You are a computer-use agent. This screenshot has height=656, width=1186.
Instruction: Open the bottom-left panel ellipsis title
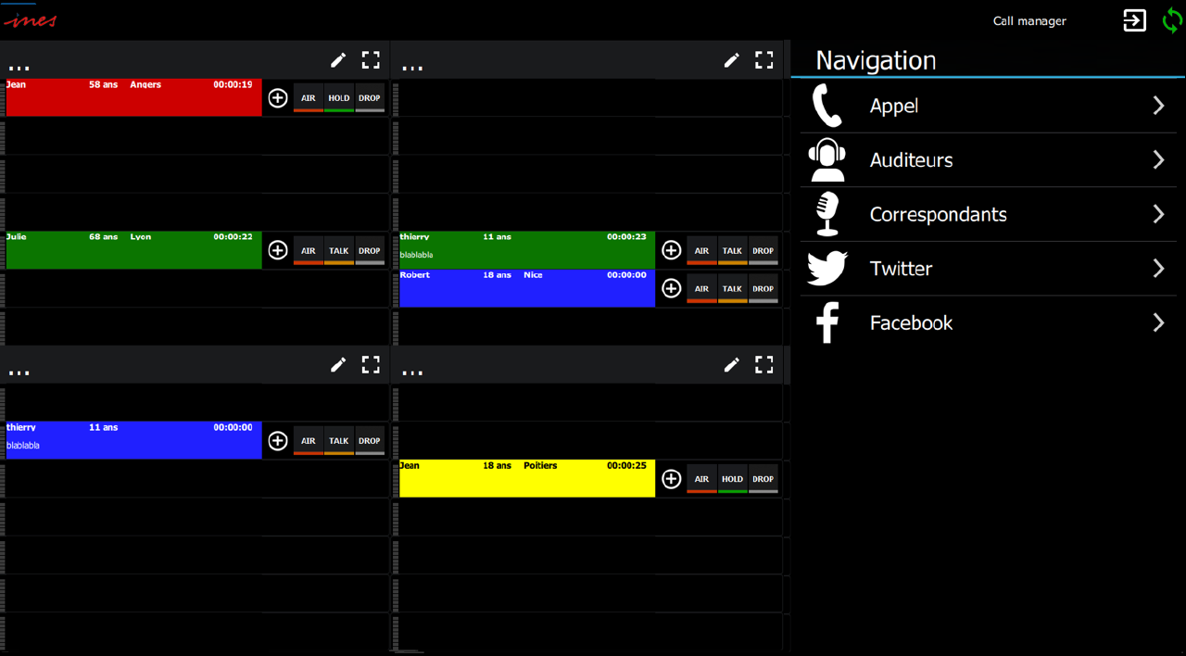coord(19,372)
